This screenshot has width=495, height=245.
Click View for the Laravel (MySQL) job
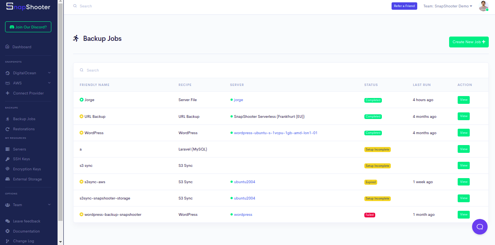click(x=464, y=149)
